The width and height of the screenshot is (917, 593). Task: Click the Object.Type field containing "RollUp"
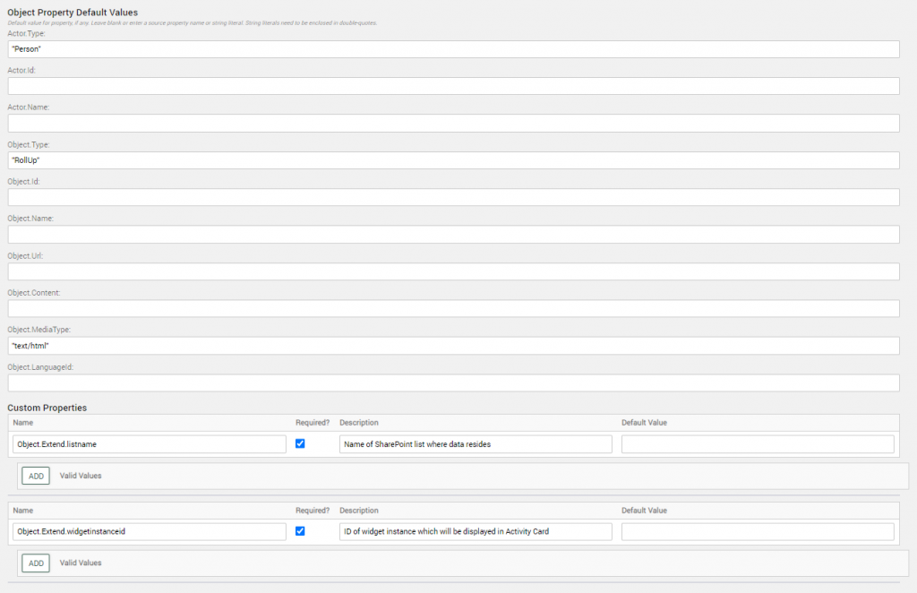pyautogui.click(x=453, y=160)
